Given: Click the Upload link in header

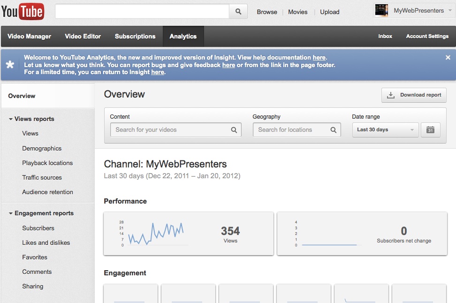Looking at the screenshot, I should pos(329,12).
